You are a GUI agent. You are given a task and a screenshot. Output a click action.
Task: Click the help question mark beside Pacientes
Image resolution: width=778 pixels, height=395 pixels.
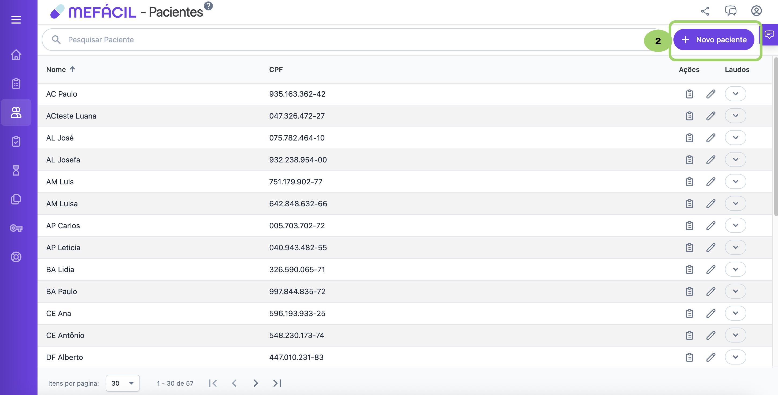coord(208,6)
